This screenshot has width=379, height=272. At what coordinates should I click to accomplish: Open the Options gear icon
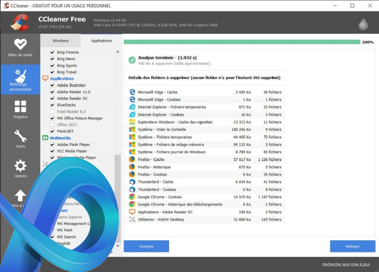click(20, 166)
